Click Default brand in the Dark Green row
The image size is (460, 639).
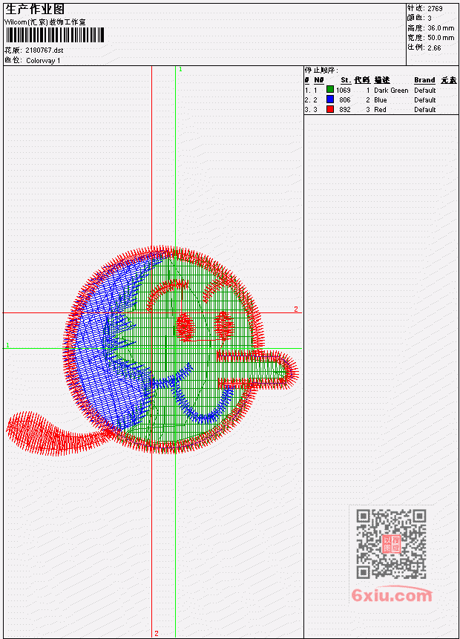coord(424,90)
